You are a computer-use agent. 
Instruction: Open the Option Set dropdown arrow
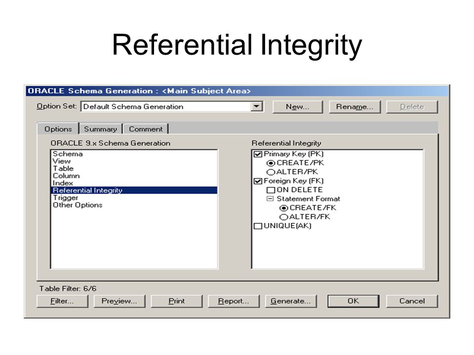(257, 106)
